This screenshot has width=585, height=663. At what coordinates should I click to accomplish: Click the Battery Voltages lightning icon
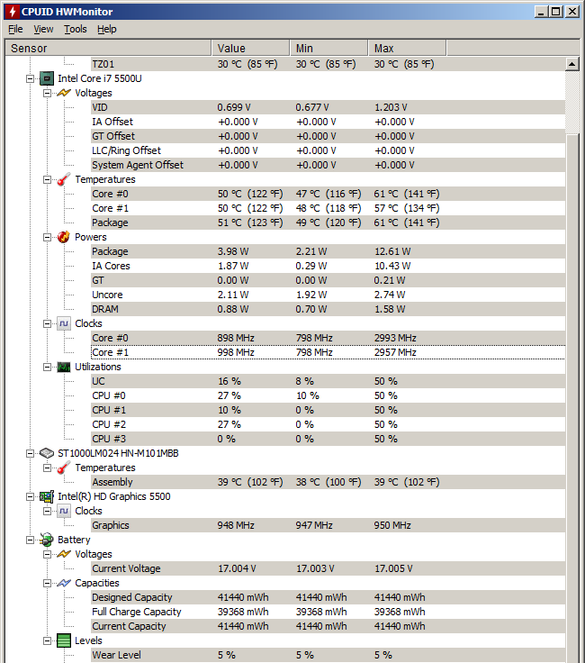tap(64, 554)
